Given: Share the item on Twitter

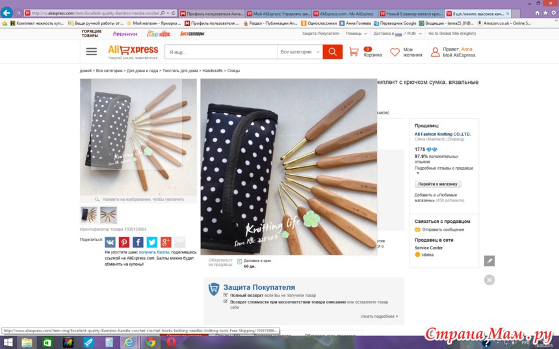Looking at the screenshot, I should point(152,242).
